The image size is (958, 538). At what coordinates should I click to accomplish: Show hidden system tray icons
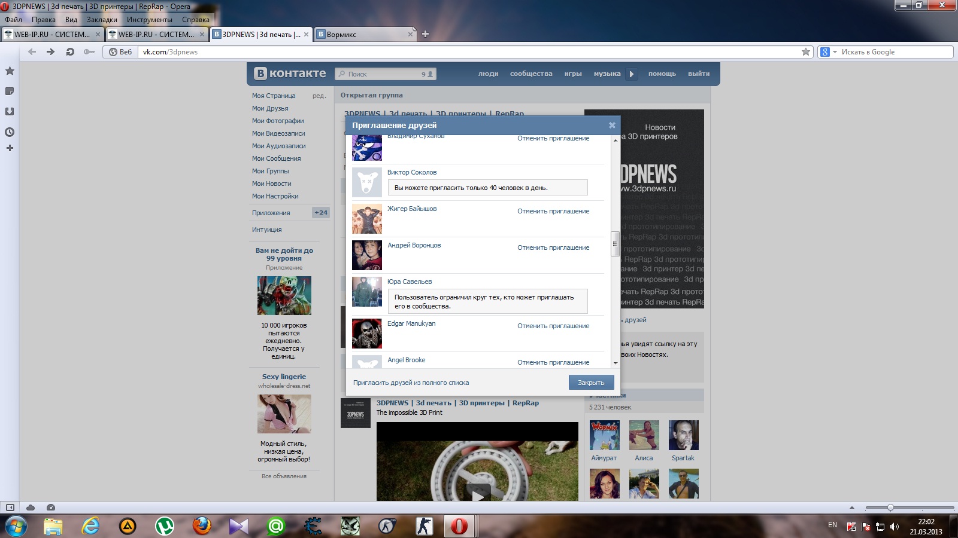tap(852, 508)
